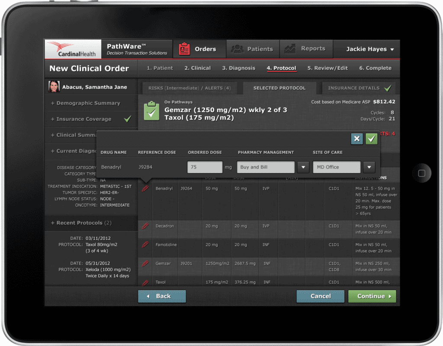Image resolution: width=443 pixels, height=346 pixels.
Task: Switch to the Selected Protocol tab
Action: (279, 88)
